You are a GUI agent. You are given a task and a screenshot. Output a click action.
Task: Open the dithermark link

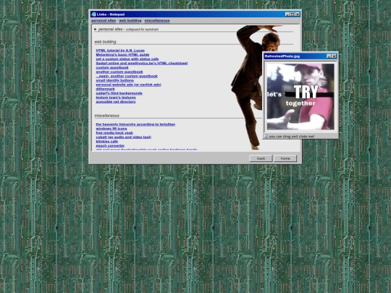tap(105, 89)
